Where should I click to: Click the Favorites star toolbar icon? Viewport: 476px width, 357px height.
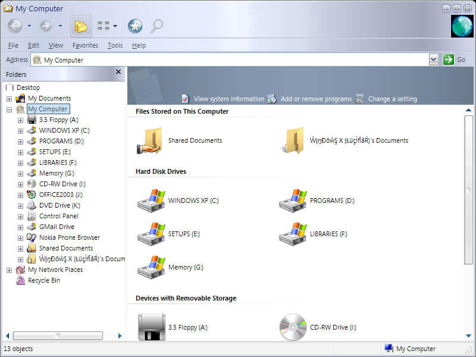click(135, 26)
